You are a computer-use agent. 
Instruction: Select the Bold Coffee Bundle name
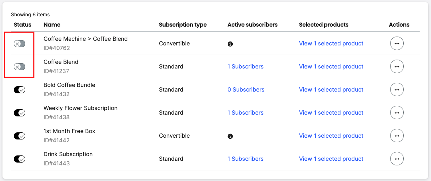[70, 85]
